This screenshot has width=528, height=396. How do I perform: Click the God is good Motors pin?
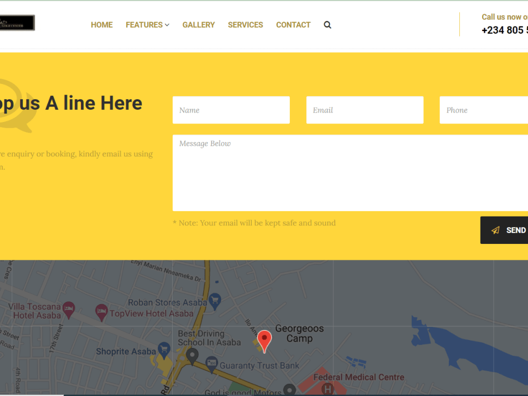[x=289, y=390]
